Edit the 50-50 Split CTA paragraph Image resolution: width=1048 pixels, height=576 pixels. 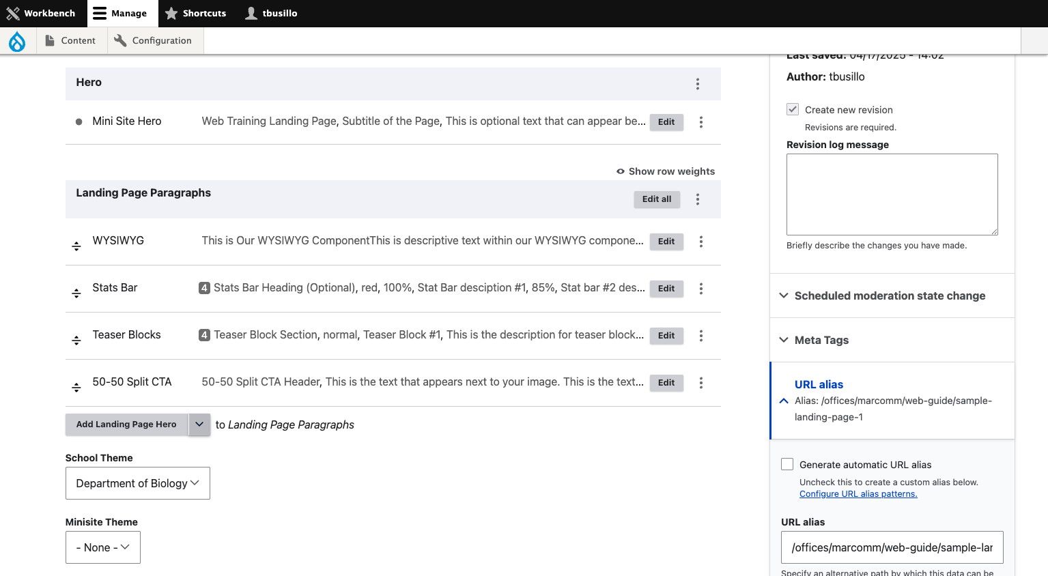click(666, 383)
